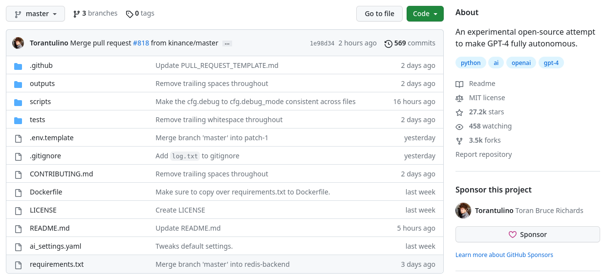Open the .env.template file

pos(52,138)
